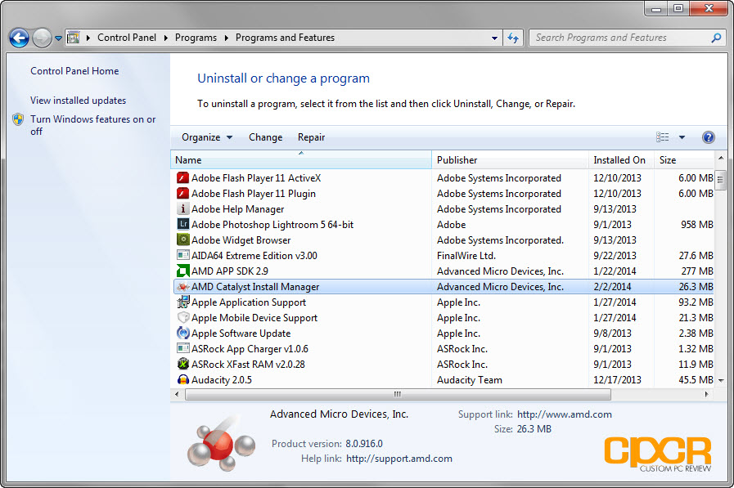Sort by the Size column header
The width and height of the screenshot is (734, 488).
point(684,160)
